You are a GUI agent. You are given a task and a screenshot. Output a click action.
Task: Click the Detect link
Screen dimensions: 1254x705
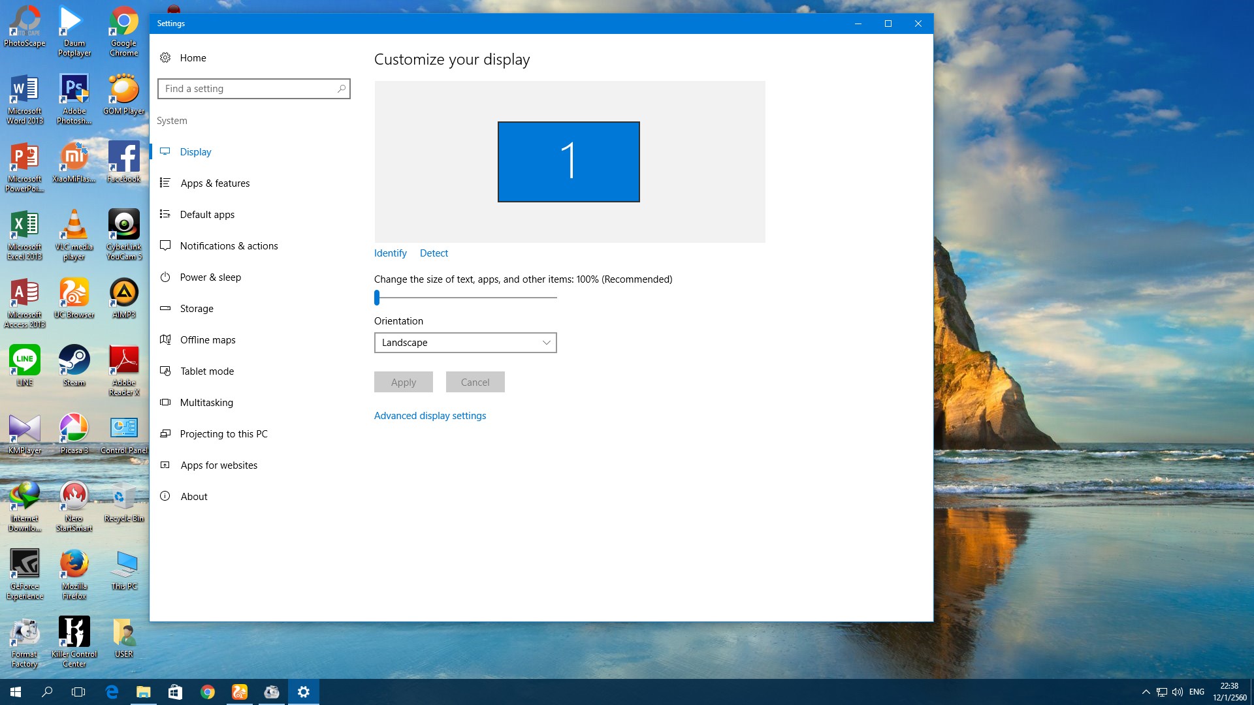pos(434,253)
